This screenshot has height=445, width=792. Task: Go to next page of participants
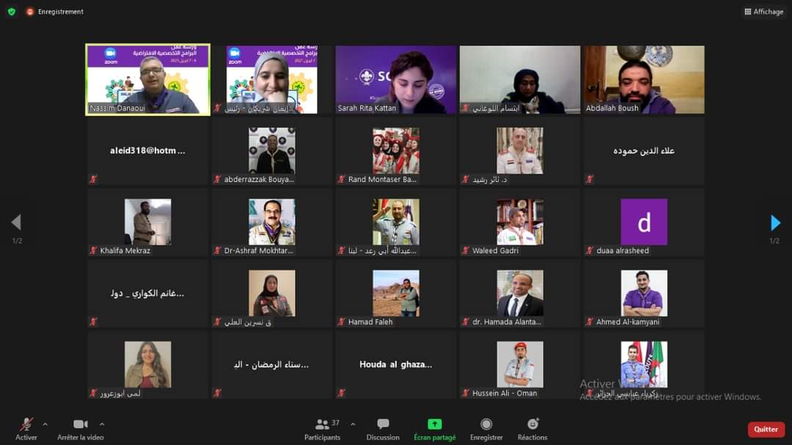tap(774, 223)
